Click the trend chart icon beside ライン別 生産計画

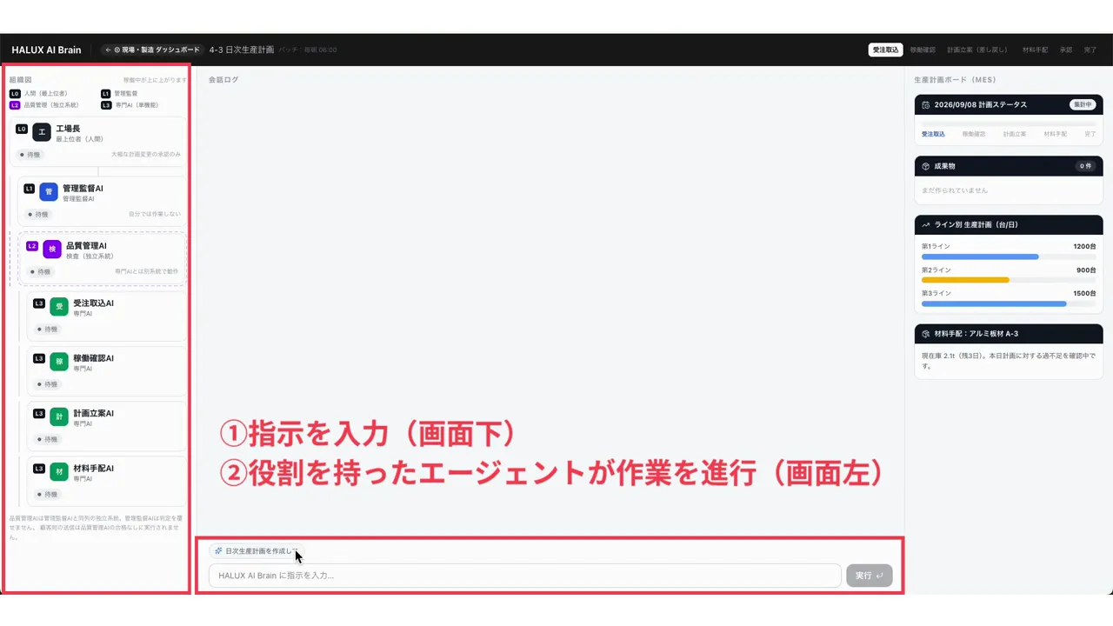[926, 225]
